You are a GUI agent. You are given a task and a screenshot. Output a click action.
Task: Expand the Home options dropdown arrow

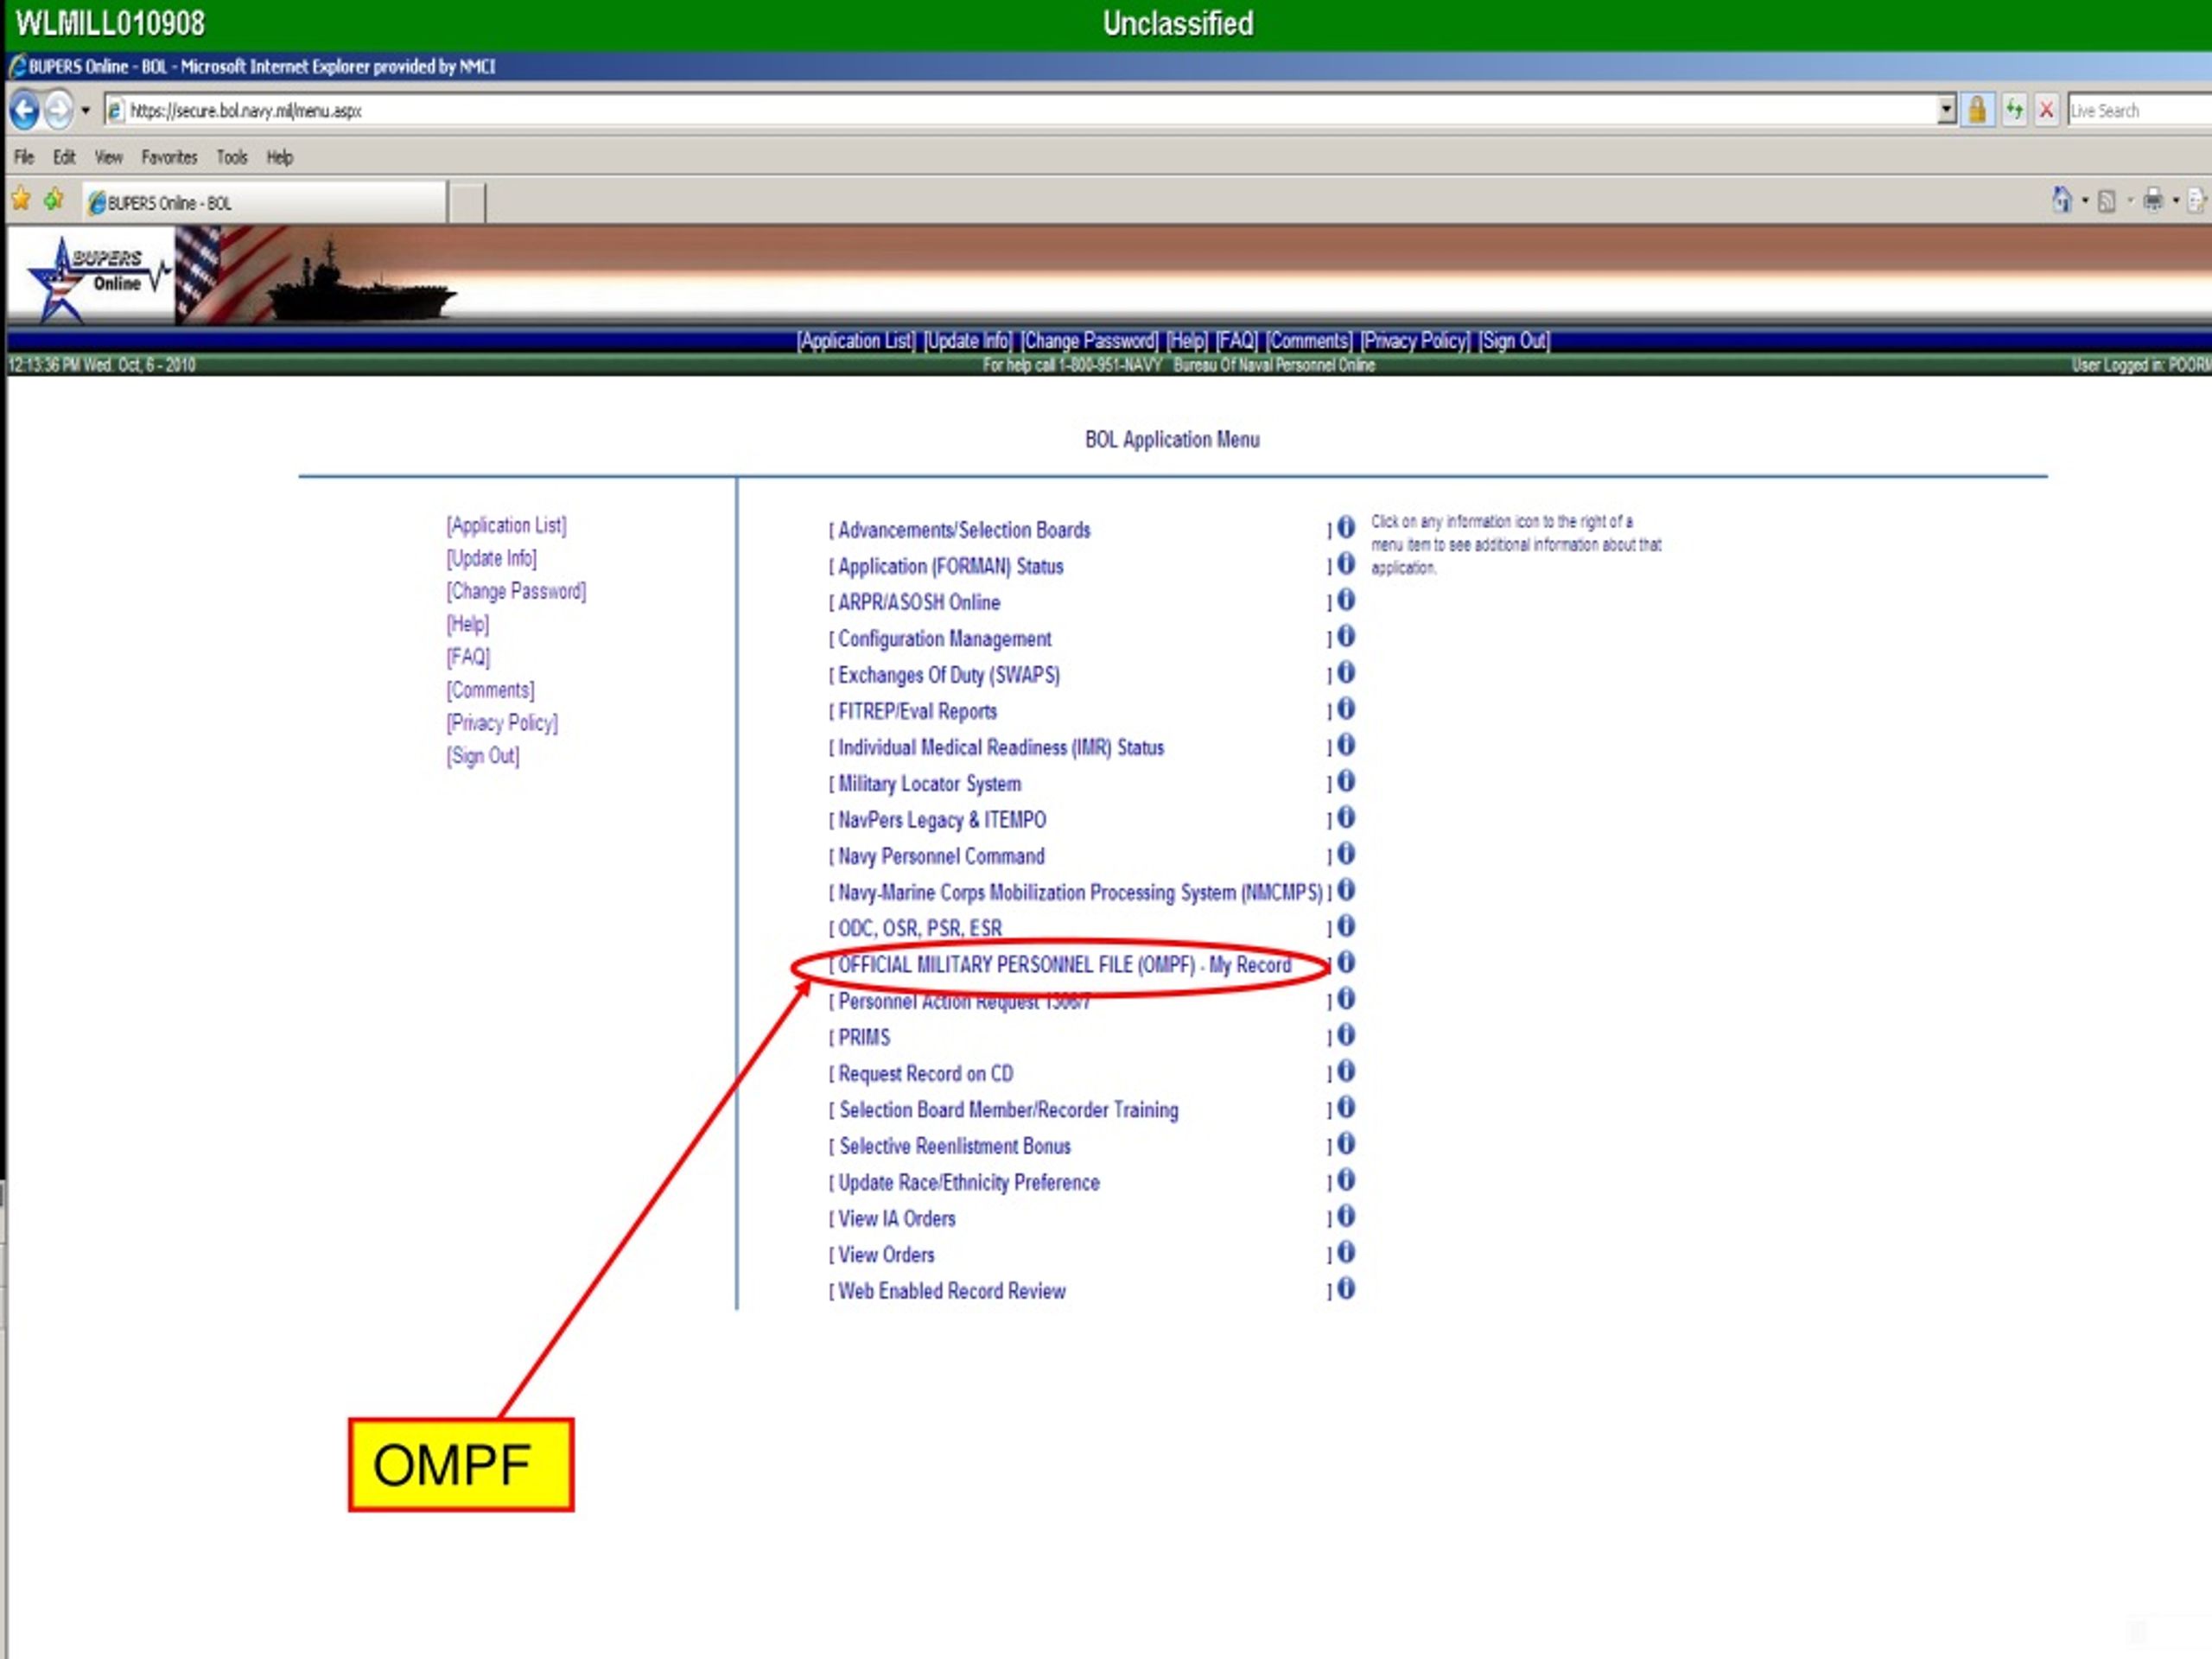[2085, 201]
